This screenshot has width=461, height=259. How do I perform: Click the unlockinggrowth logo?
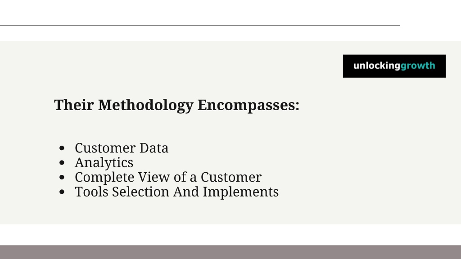tap(394, 66)
